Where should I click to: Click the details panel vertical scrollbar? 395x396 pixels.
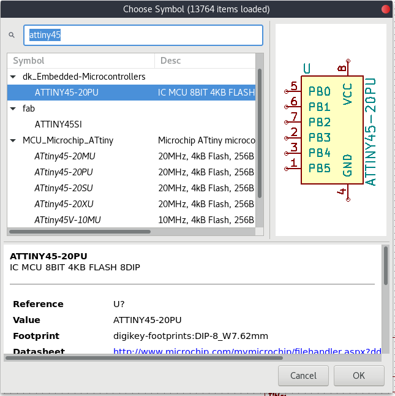pos(385,265)
